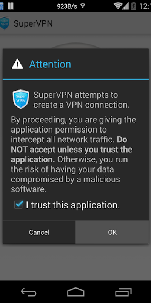Image resolution: width=151 pixels, height=303 pixels.
Task: Tap the small Wi-Fi icon next to 923B/s
Action: click(x=83, y=6)
